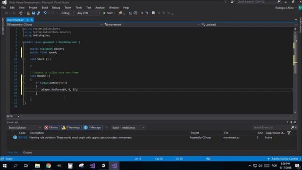Expand the Start button dropdown arrow
This screenshot has height=170, width=302.
click(x=115, y=13)
